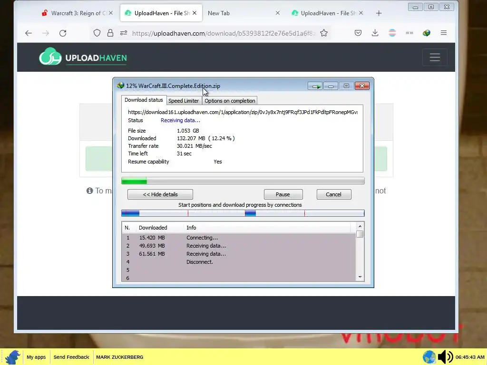Reload the UploadHaven page
Image resolution: width=487 pixels, height=365 pixels.
[x=63, y=33]
